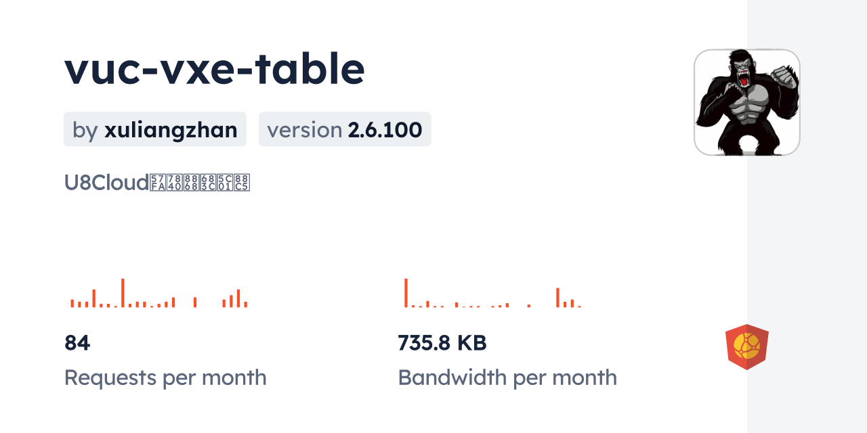This screenshot has height=433, width=867.
Task: Click the gorilla avatar image
Action: (x=746, y=102)
